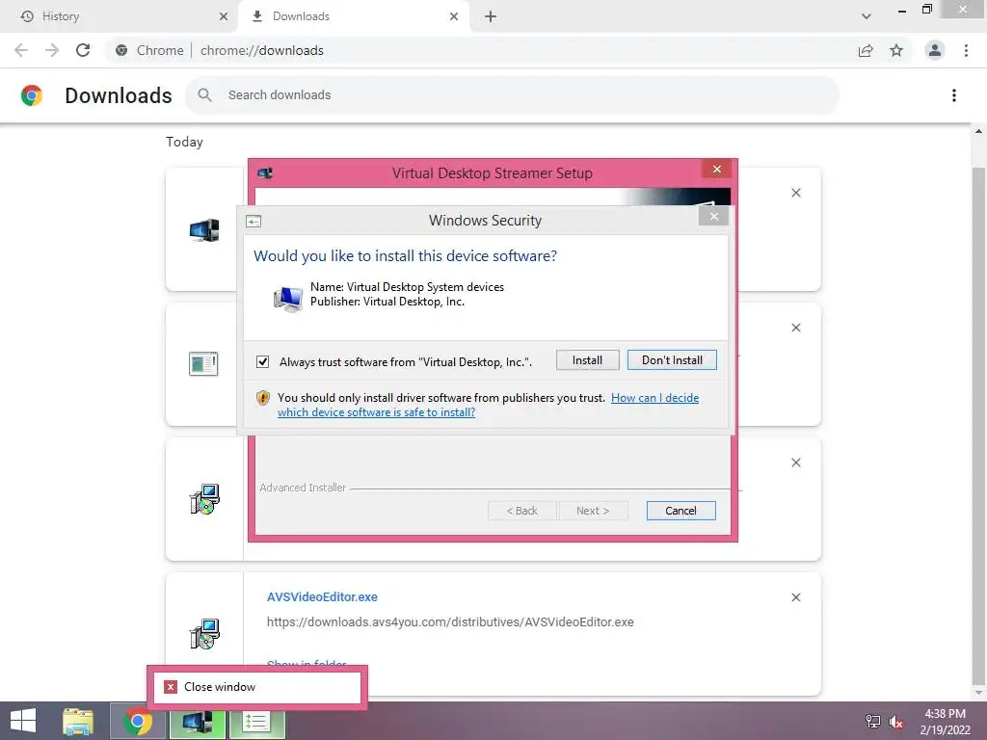Remove the second download from list
The width and height of the screenshot is (987, 740).
tap(795, 328)
